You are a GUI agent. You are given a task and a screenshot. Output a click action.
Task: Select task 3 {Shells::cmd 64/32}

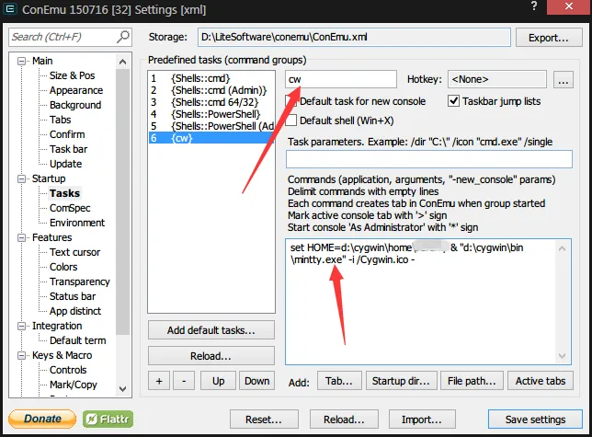point(211,102)
